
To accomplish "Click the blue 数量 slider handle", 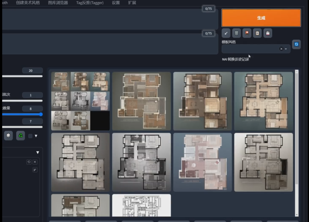I will 41,114.
